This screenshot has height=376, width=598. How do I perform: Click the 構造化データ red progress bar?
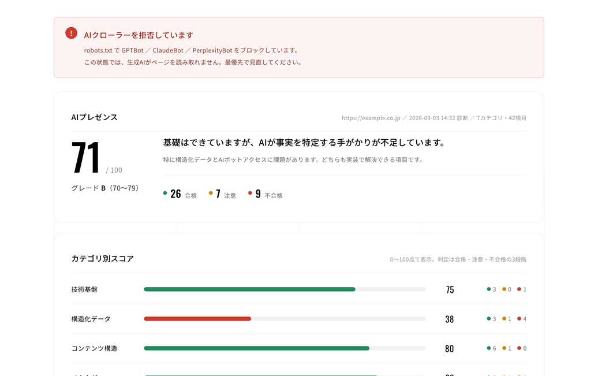pos(197,319)
